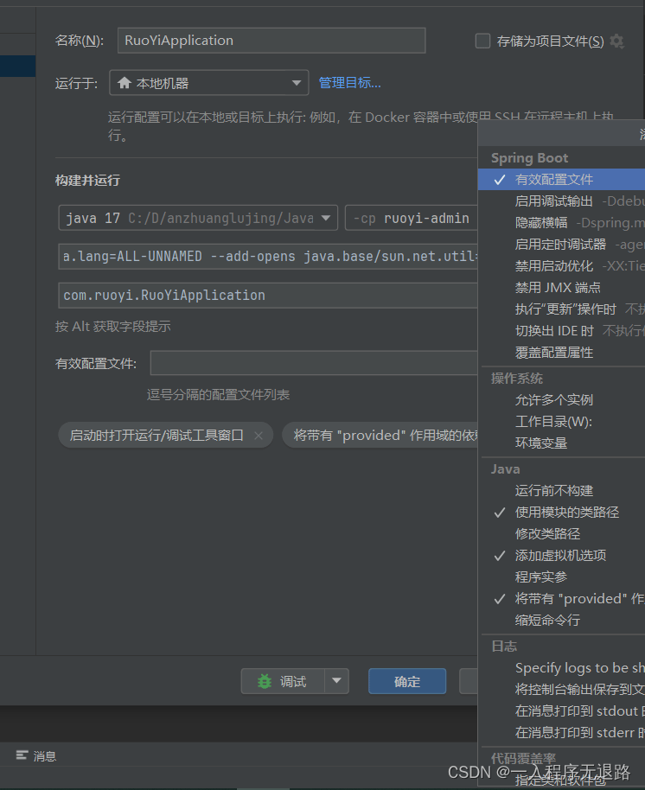Select 覆盖配置属性 menu entry
The height and width of the screenshot is (790, 645).
point(561,353)
